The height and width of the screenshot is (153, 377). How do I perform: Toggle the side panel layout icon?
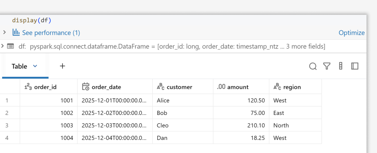[x=355, y=66]
